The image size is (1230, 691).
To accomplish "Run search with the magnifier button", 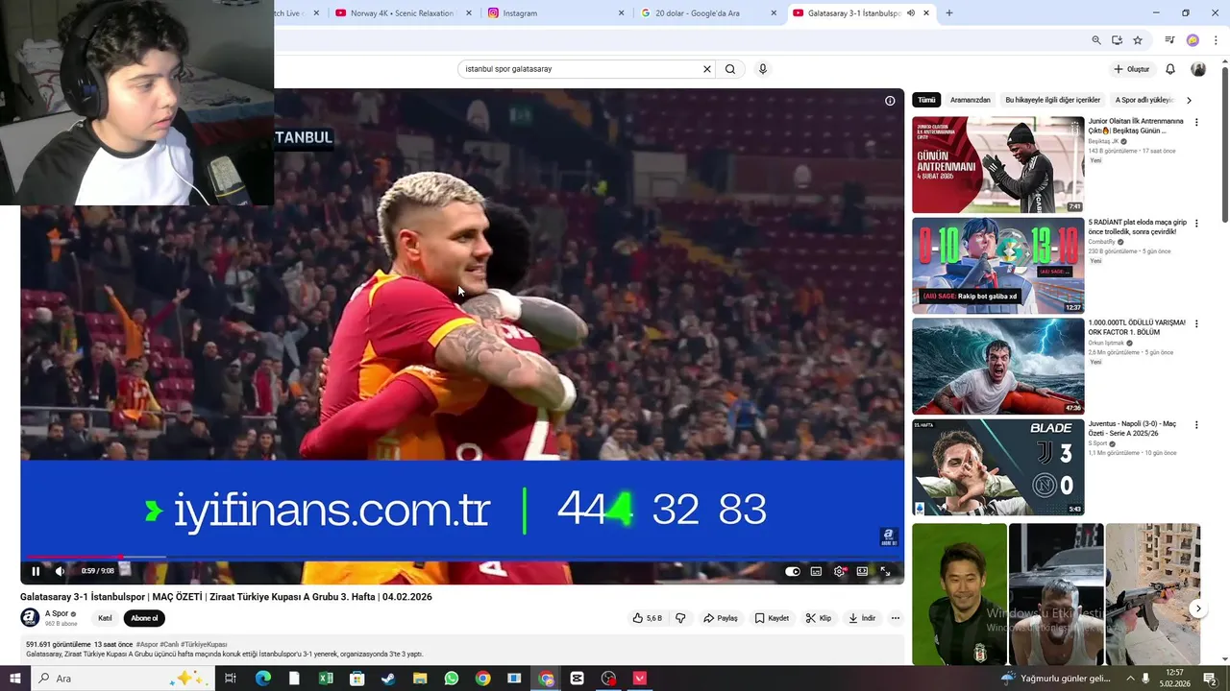I will point(730,69).
